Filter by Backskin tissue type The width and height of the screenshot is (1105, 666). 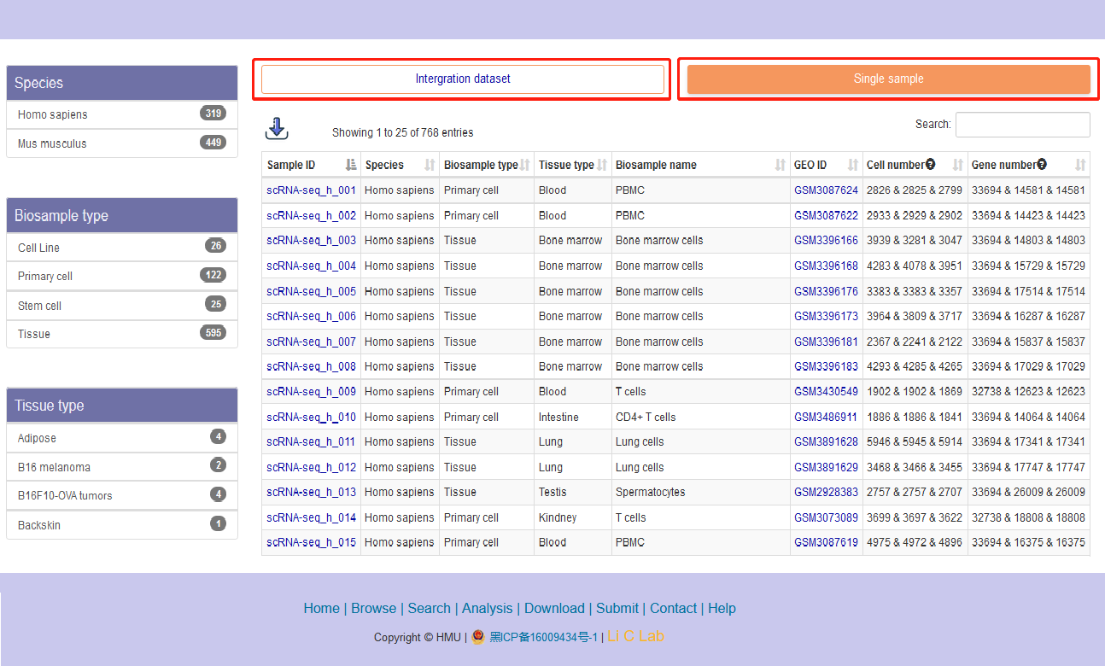(x=122, y=525)
